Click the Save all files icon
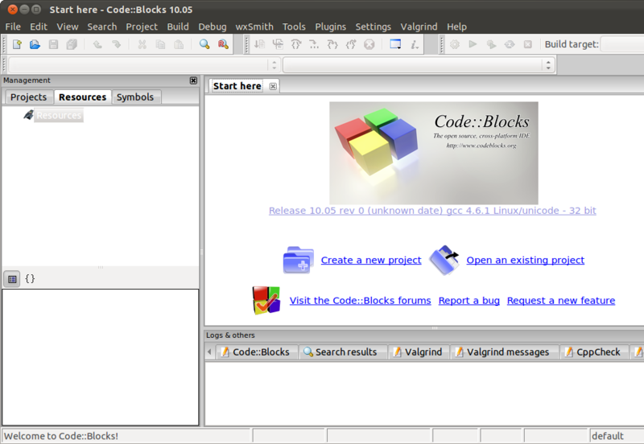Viewport: 644px width, 444px height. point(72,44)
